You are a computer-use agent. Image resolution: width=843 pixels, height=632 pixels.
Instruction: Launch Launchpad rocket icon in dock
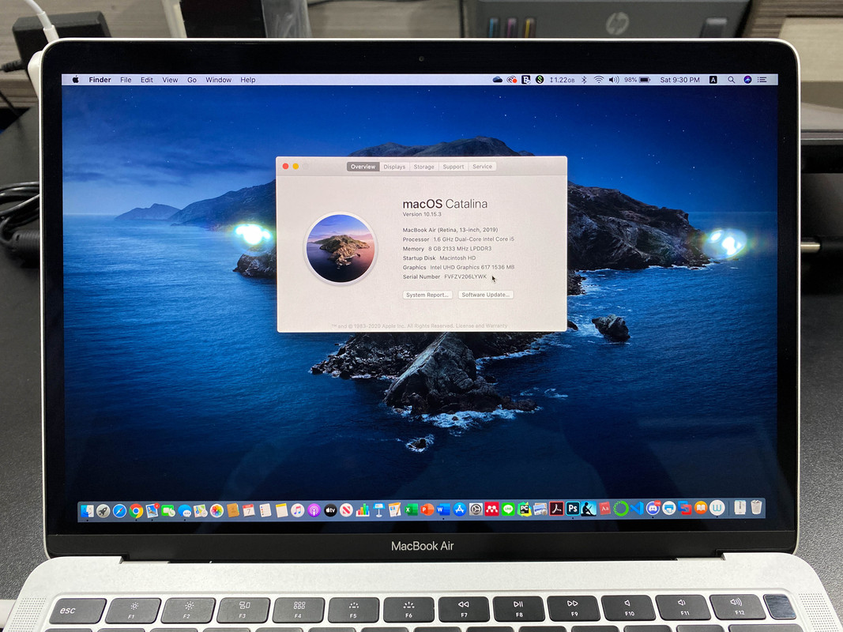tap(103, 510)
